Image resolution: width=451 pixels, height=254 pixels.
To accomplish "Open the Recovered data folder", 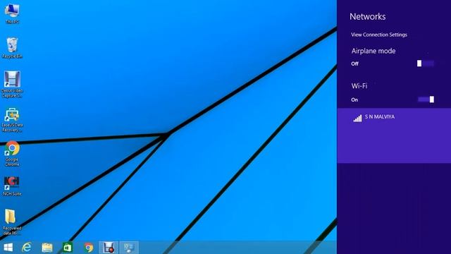I will tap(12, 222).
